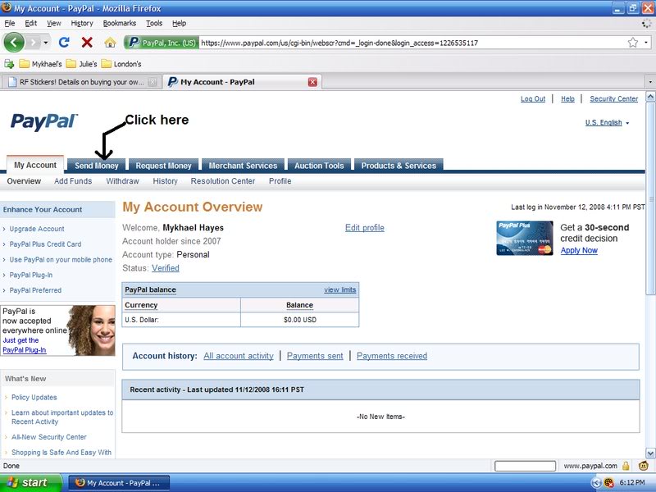Click Upgrade Account in the sidebar
This screenshot has width=656, height=492.
37,229
